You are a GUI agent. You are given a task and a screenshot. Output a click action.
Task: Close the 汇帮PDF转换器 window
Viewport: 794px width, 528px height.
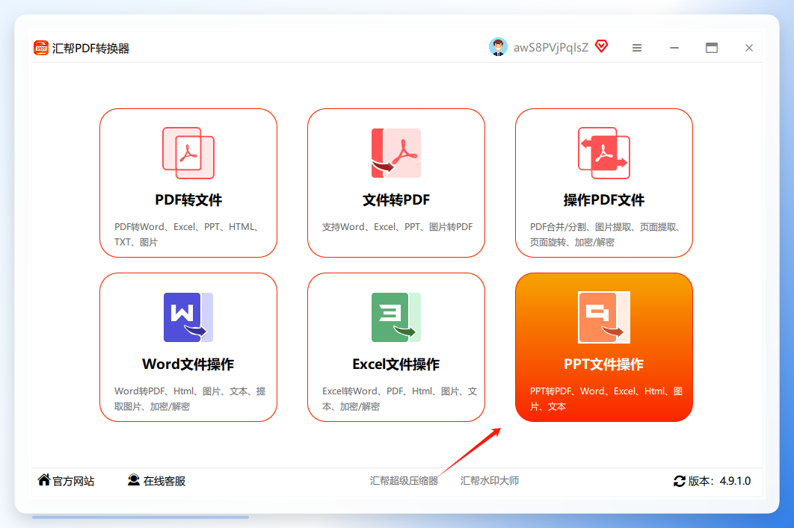[749, 48]
